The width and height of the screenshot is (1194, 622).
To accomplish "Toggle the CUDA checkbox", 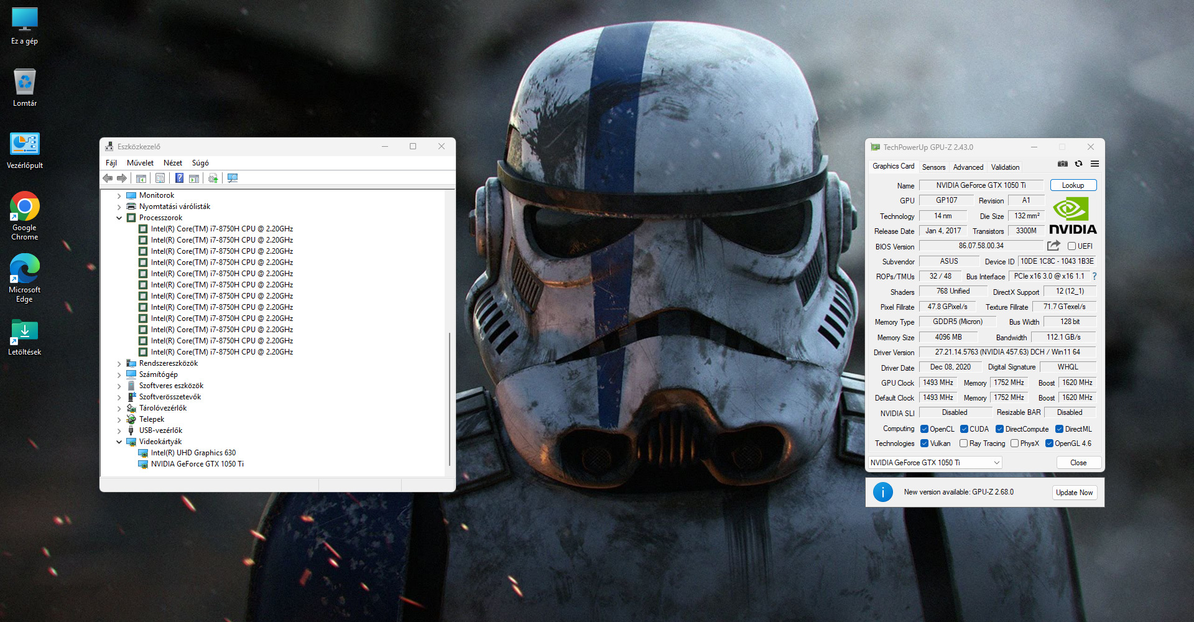I will tap(964, 429).
